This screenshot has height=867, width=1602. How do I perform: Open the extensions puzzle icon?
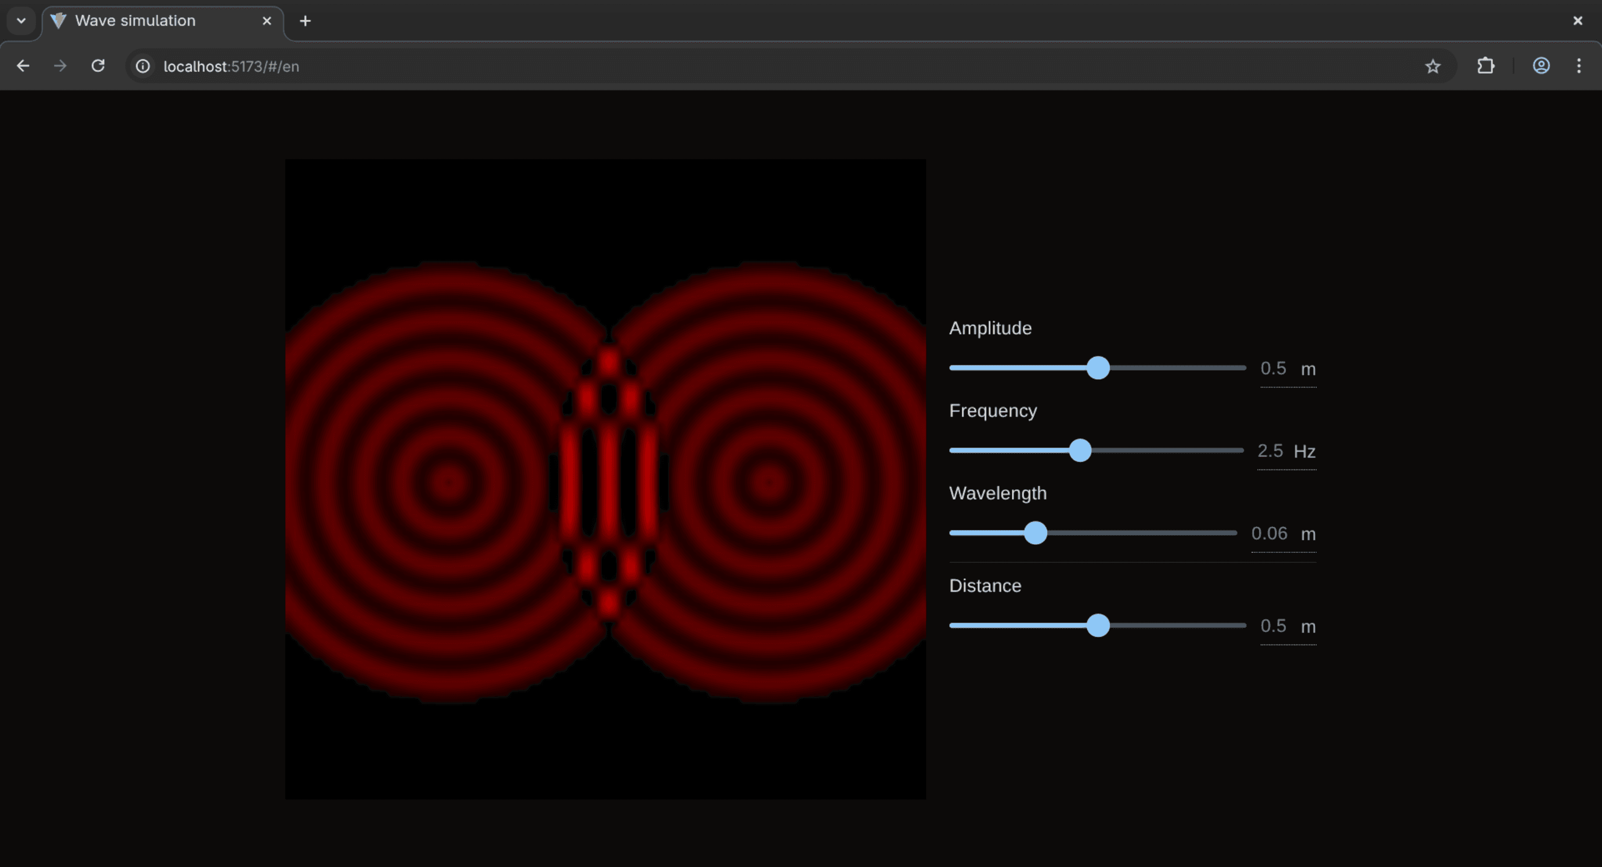tap(1486, 66)
